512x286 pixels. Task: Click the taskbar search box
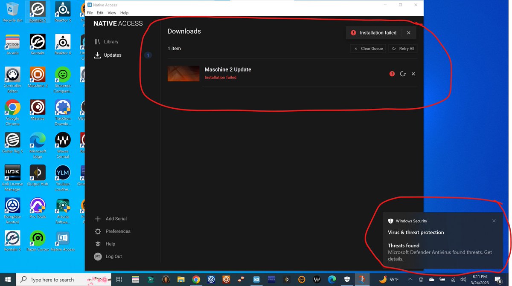64,280
